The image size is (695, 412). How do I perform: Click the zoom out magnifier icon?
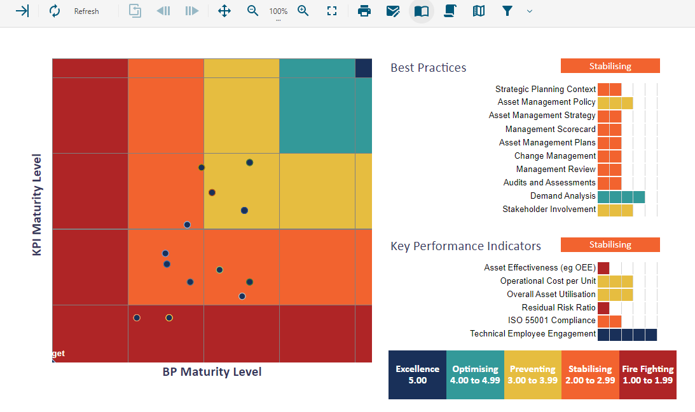pyautogui.click(x=253, y=11)
